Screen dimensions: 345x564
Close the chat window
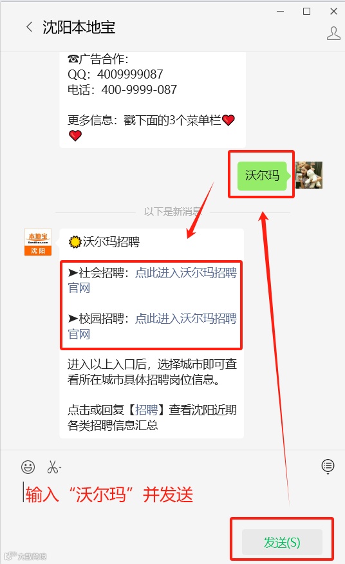pyautogui.click(x=333, y=12)
